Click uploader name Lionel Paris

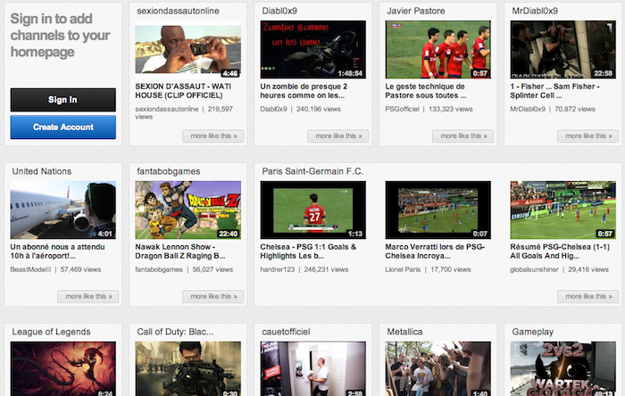pyautogui.click(x=403, y=269)
